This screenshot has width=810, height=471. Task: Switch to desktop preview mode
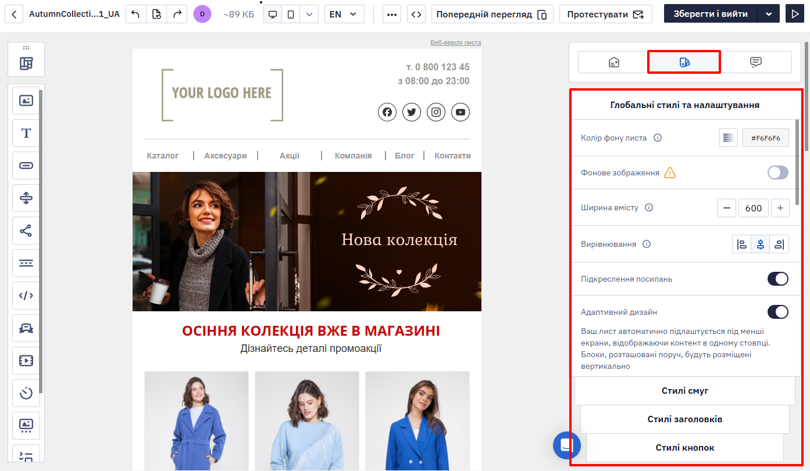[x=273, y=14]
